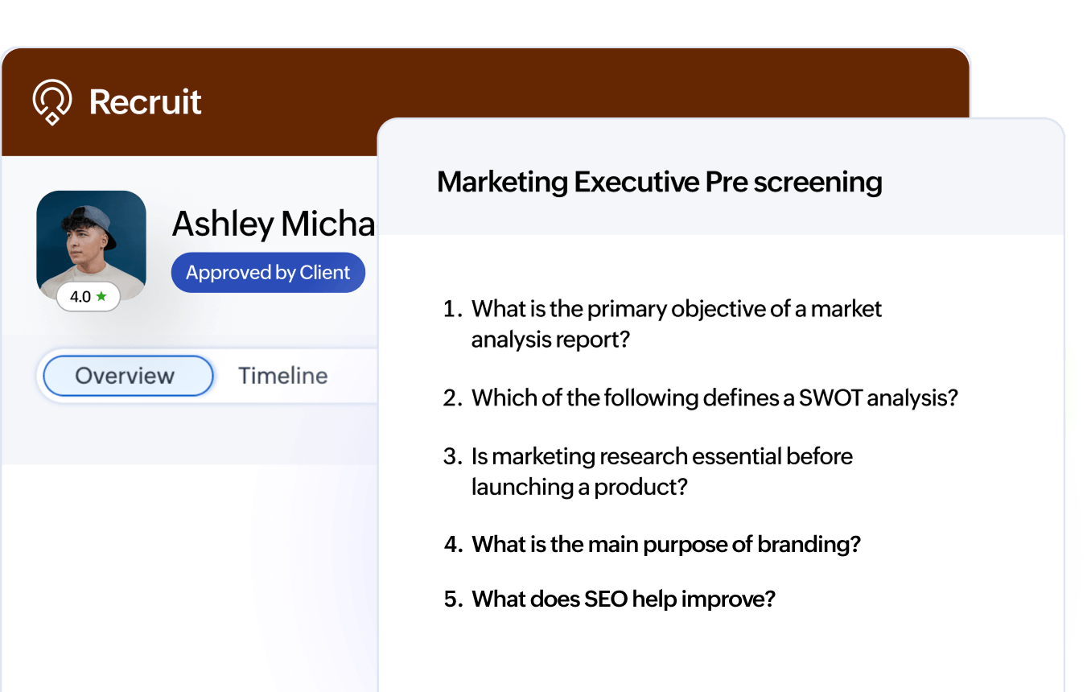
Task: Click the green star rating icon
Action: pos(100,297)
